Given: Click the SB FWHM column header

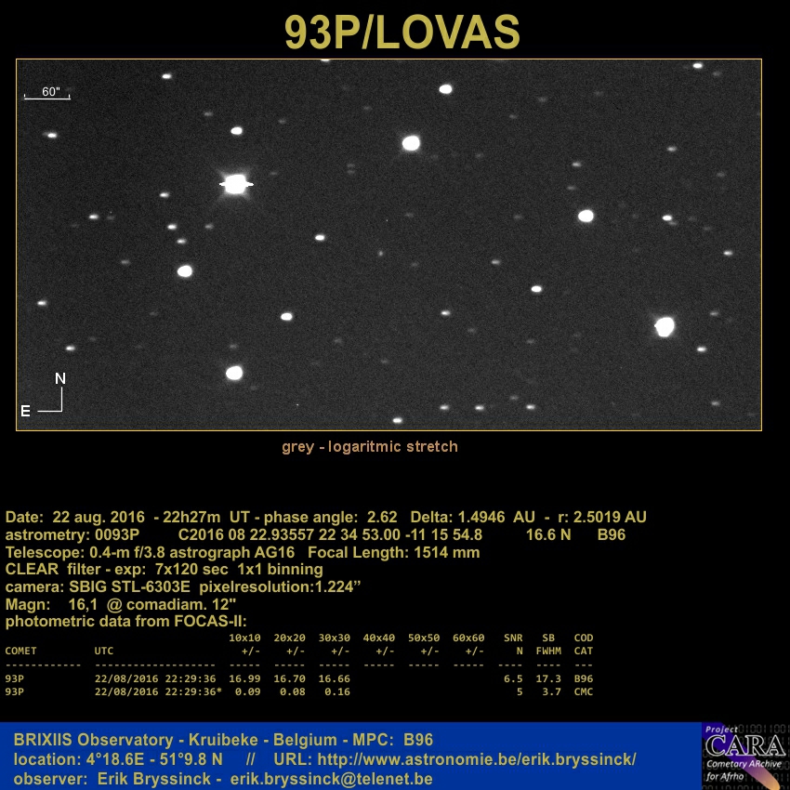Looking at the screenshot, I should click(x=548, y=644).
